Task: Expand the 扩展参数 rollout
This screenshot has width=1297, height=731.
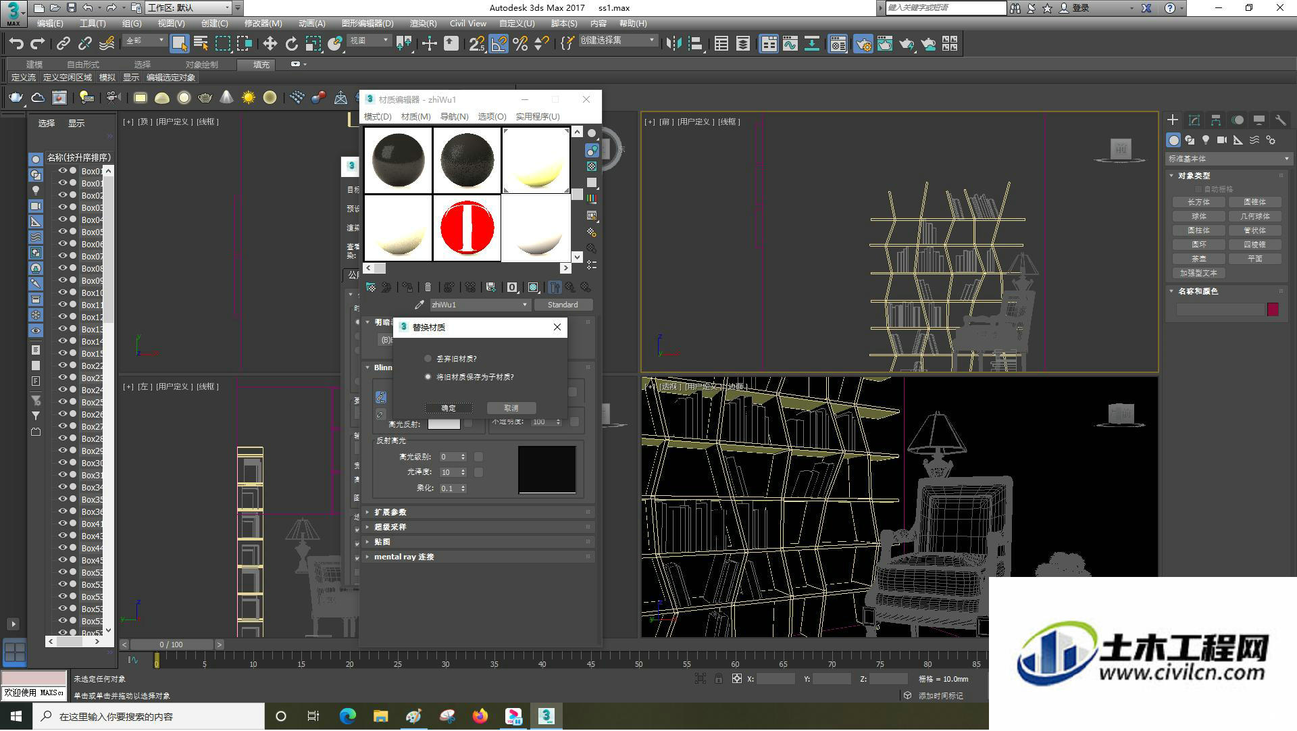Action: [x=478, y=512]
